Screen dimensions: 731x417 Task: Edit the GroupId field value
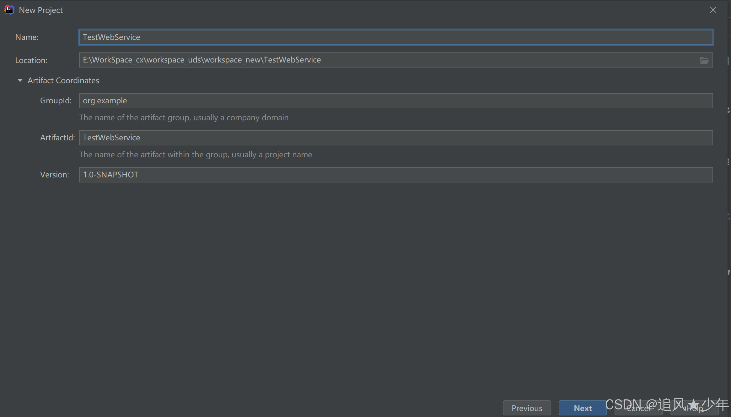(395, 100)
